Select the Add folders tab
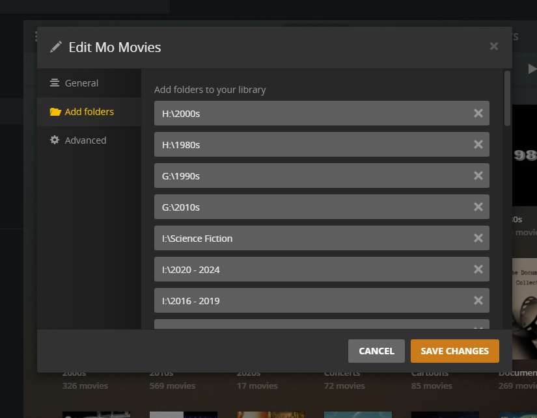 [89, 112]
